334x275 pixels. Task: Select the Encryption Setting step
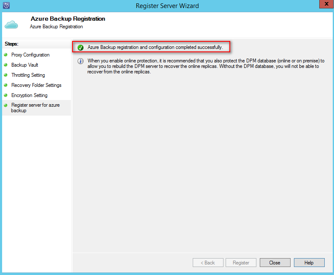[30, 95]
